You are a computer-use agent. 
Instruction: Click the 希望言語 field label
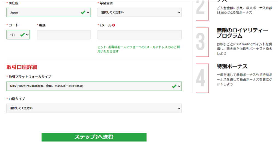point(106,3)
